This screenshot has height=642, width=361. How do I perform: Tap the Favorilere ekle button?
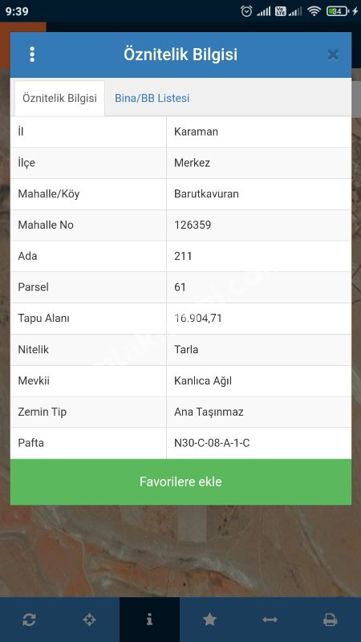pyautogui.click(x=180, y=481)
